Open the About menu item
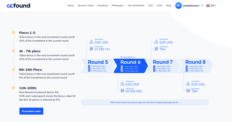This screenshot has width=232, height=122. (x=71, y=5)
